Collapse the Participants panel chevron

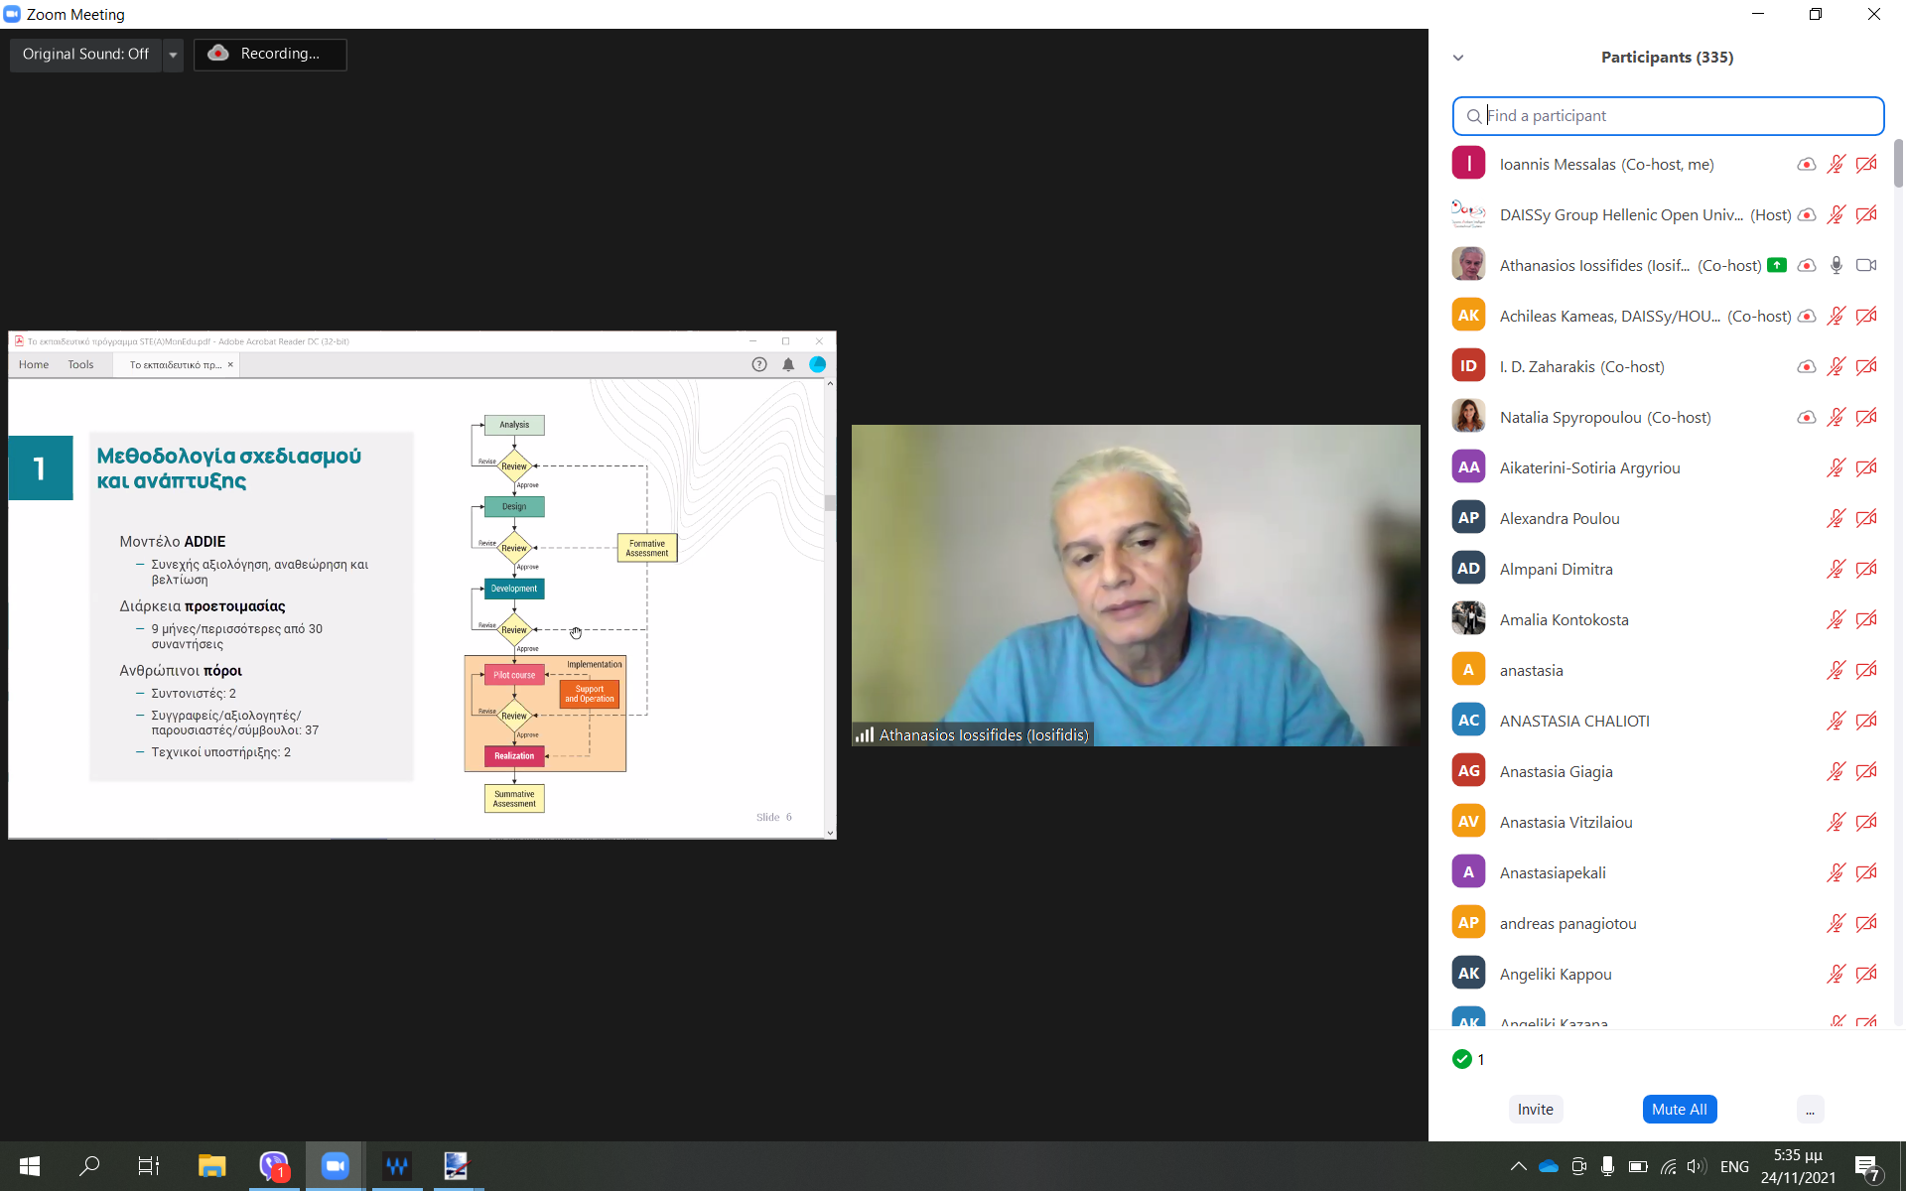click(1458, 58)
